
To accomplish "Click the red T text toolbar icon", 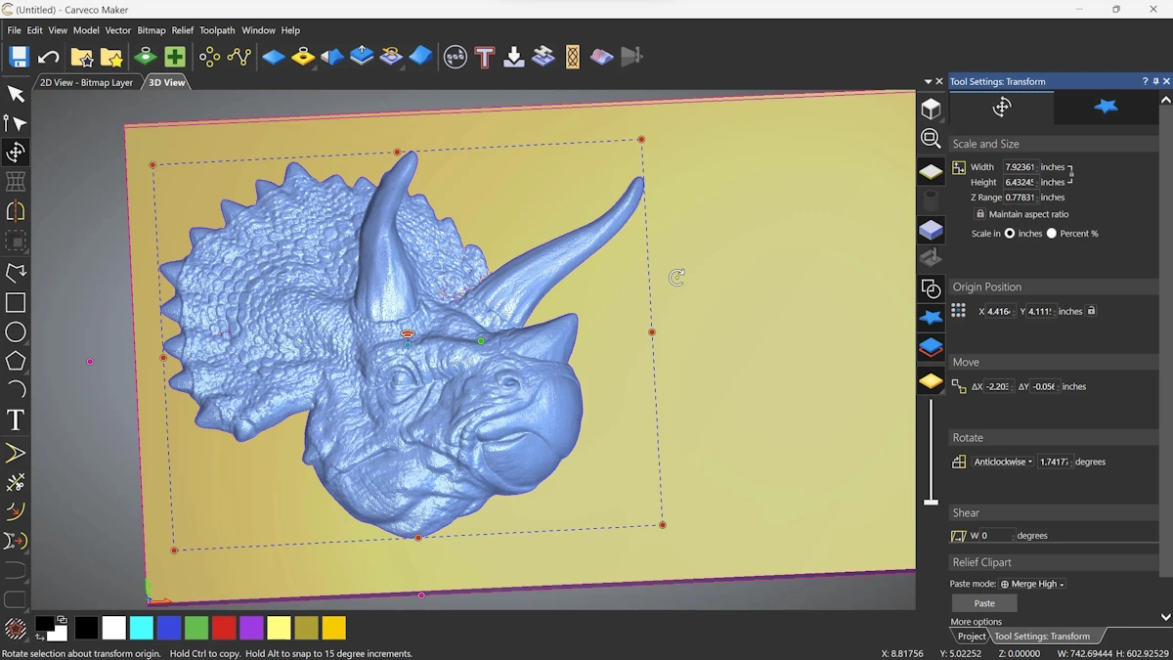I will pyautogui.click(x=485, y=58).
